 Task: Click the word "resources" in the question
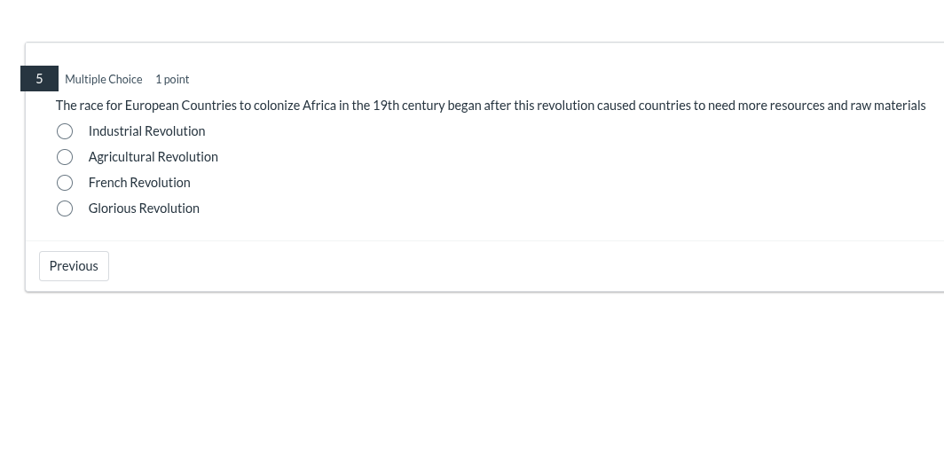(797, 106)
